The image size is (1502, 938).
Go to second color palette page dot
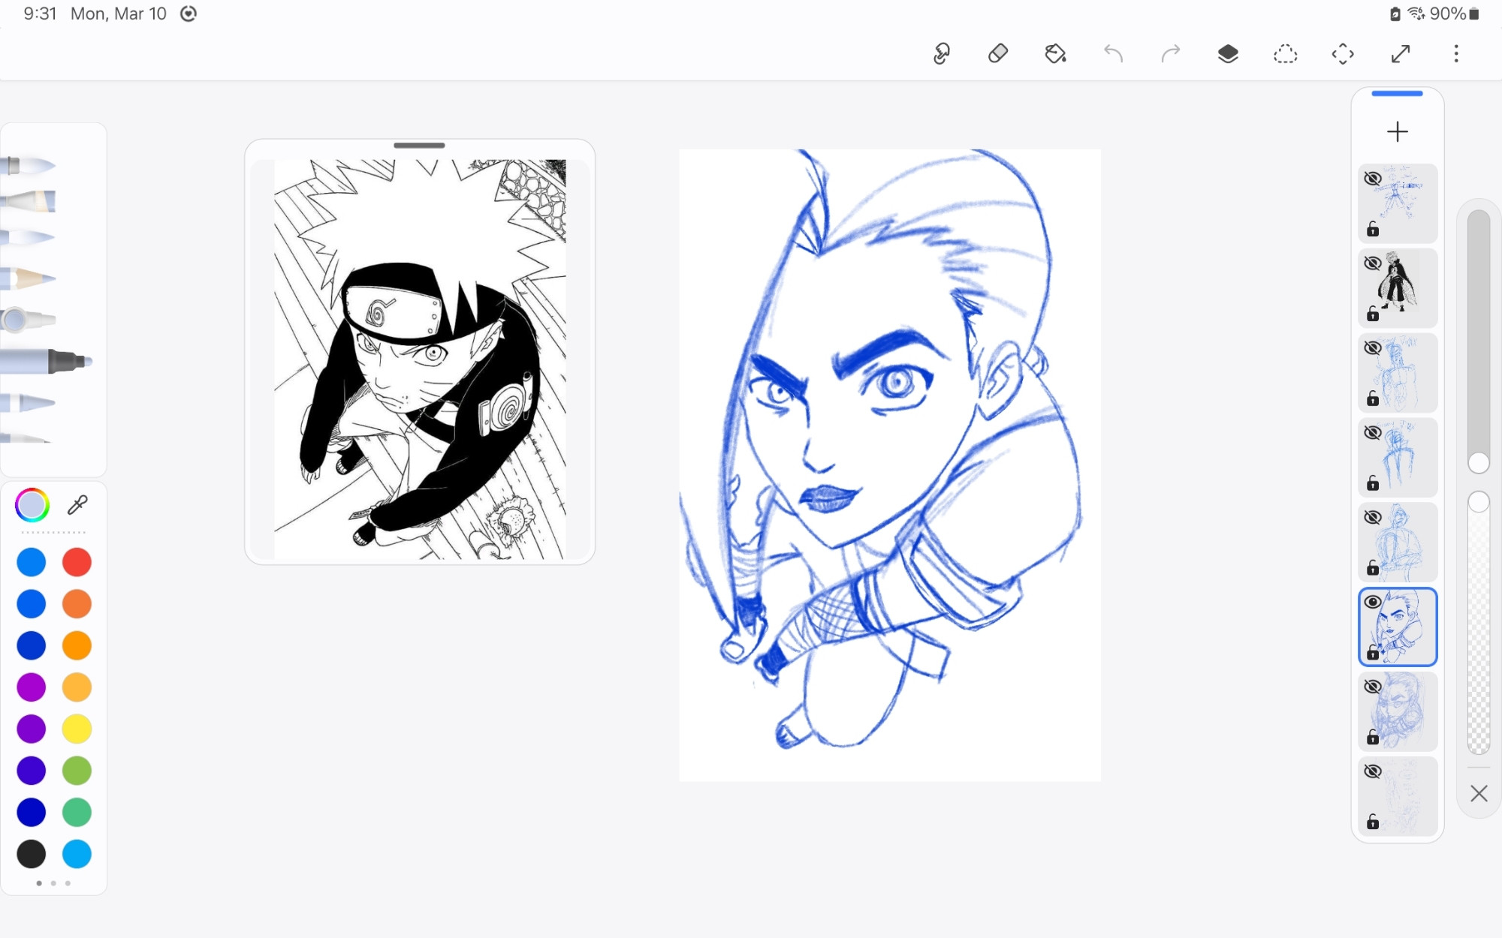(x=53, y=883)
